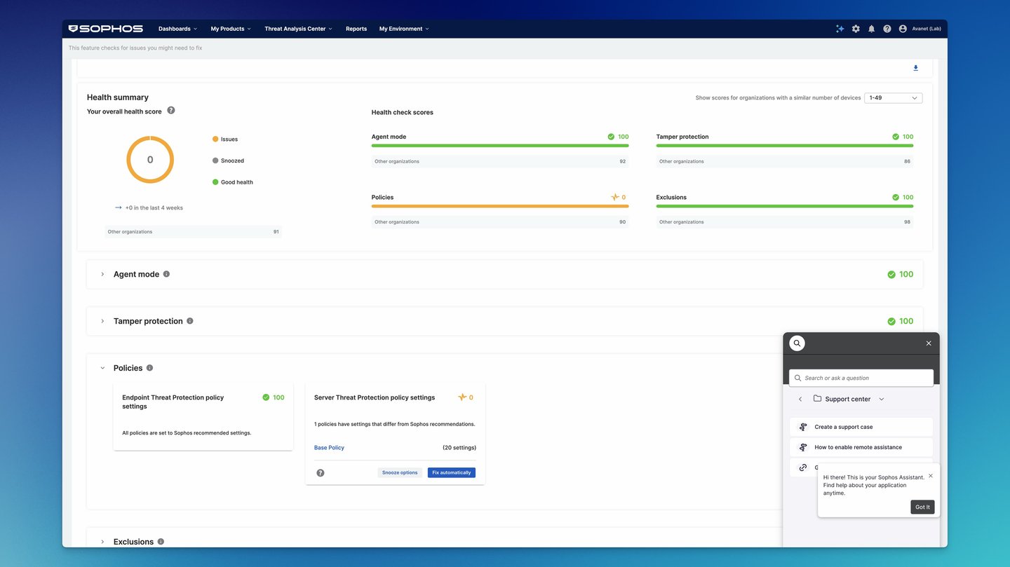Click the Agent mode score progress bar
The width and height of the screenshot is (1010, 567).
[x=500, y=146]
